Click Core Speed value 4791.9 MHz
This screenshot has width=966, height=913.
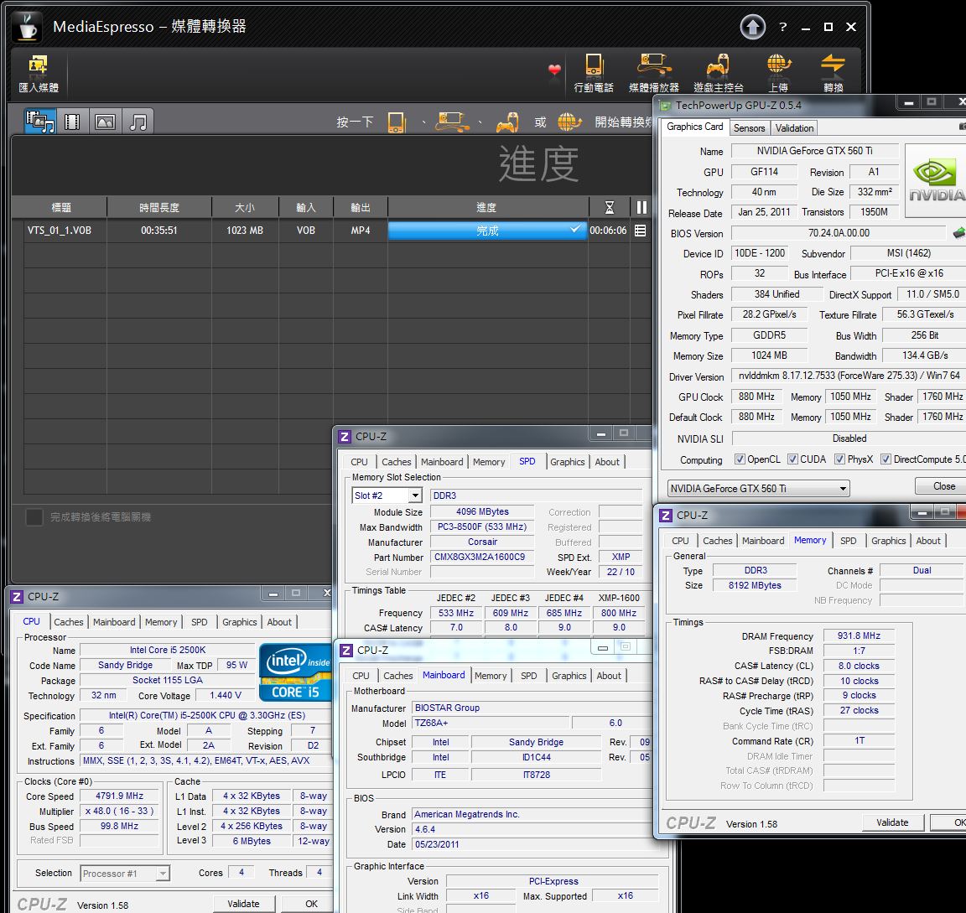coord(120,796)
